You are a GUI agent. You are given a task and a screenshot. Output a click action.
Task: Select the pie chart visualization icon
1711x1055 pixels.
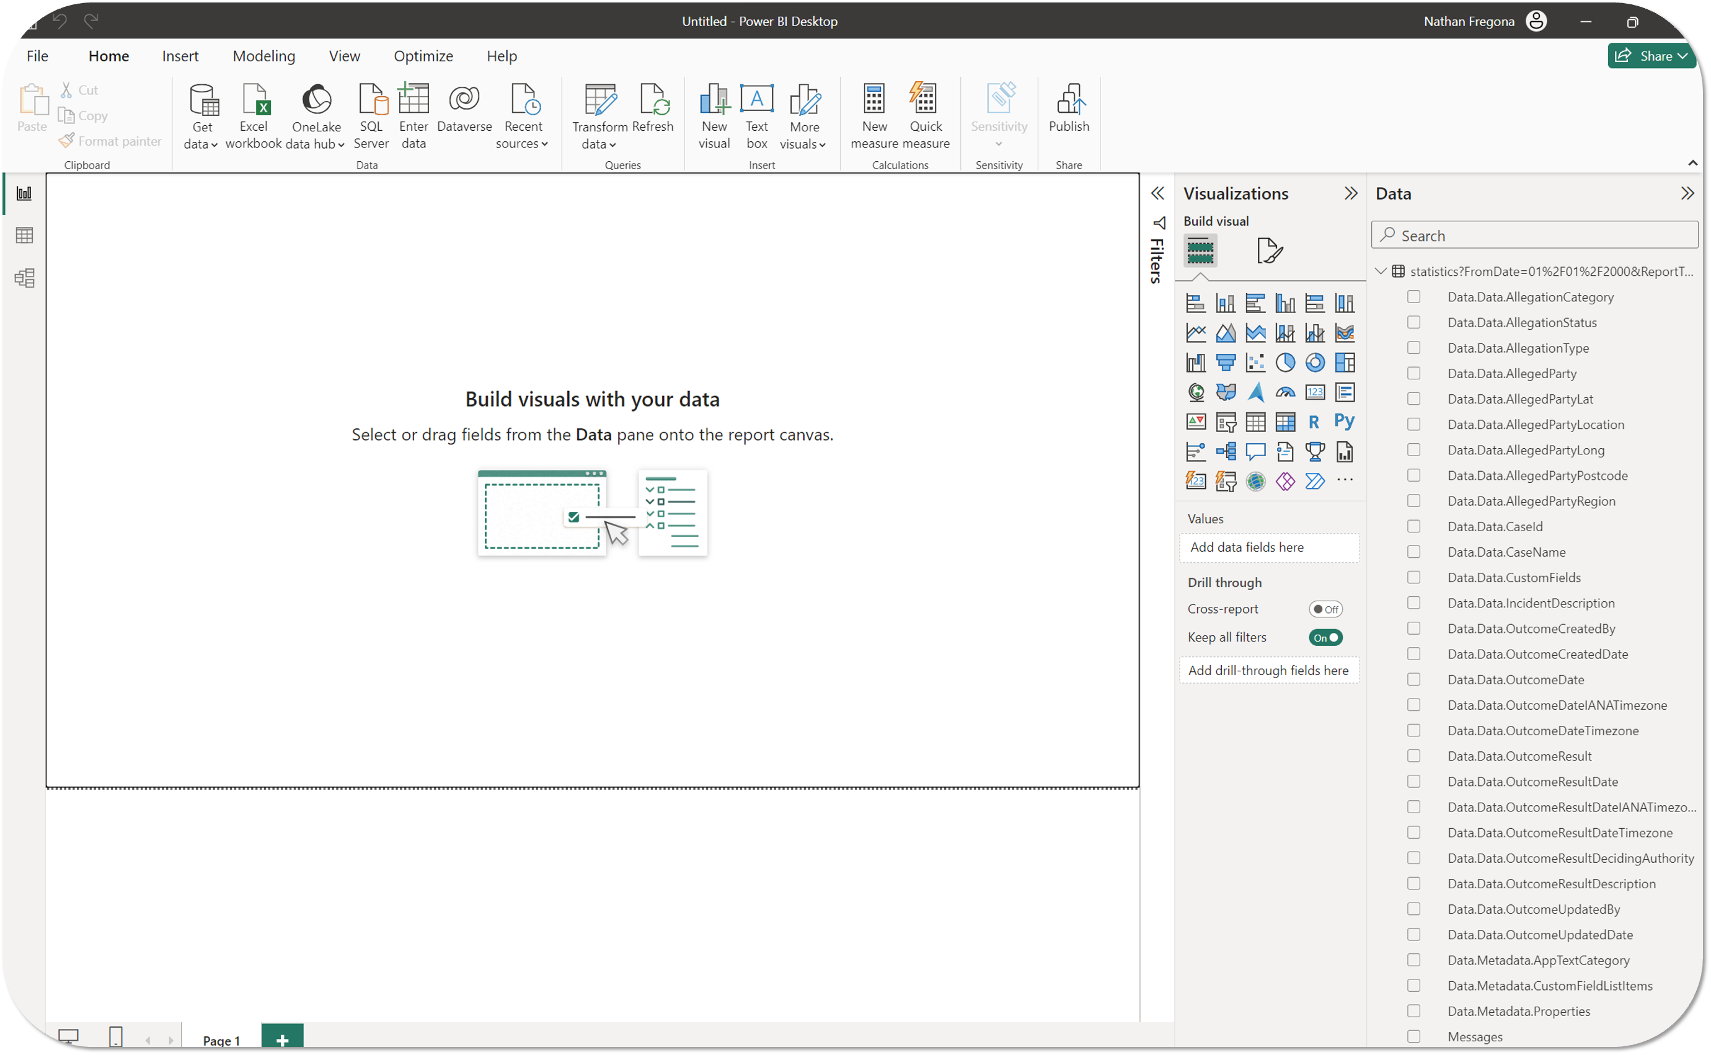[x=1284, y=362]
